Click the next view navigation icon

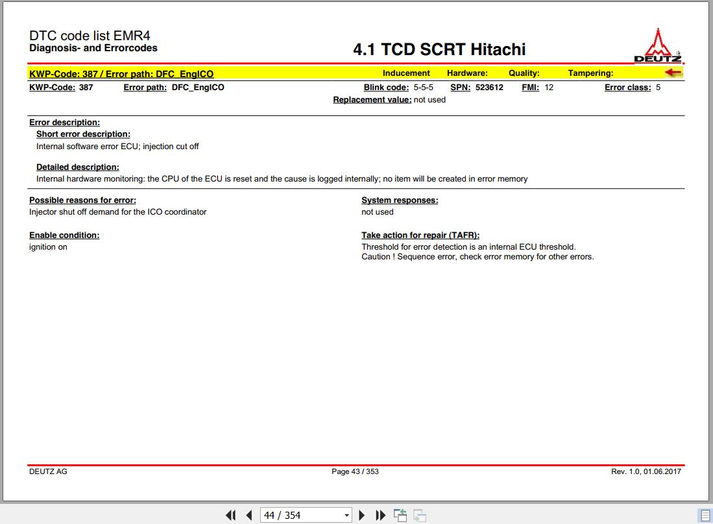tap(419, 516)
